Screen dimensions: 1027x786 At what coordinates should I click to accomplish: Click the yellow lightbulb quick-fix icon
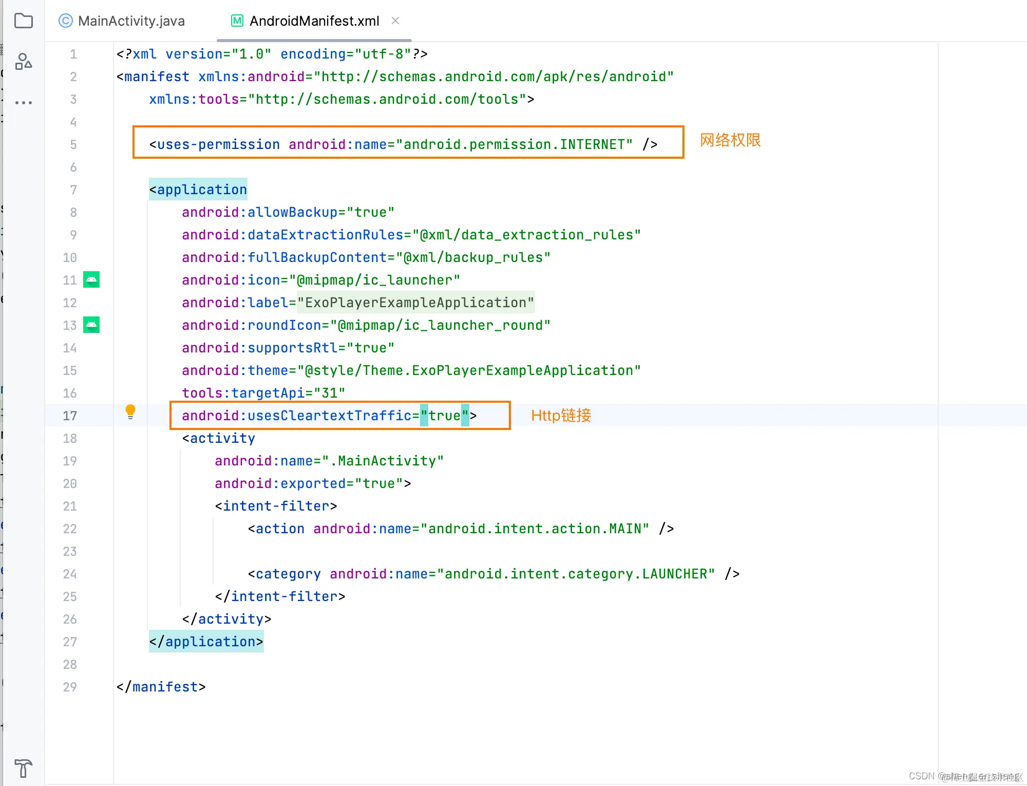click(130, 411)
